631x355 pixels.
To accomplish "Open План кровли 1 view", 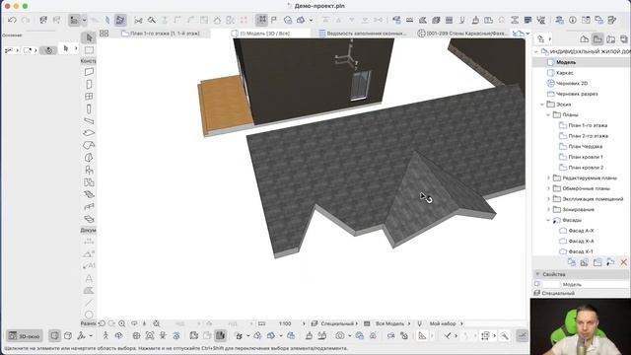I will tap(586, 157).
